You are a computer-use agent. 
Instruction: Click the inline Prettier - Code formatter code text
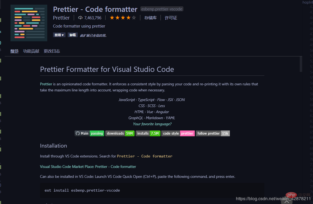pos(145,156)
